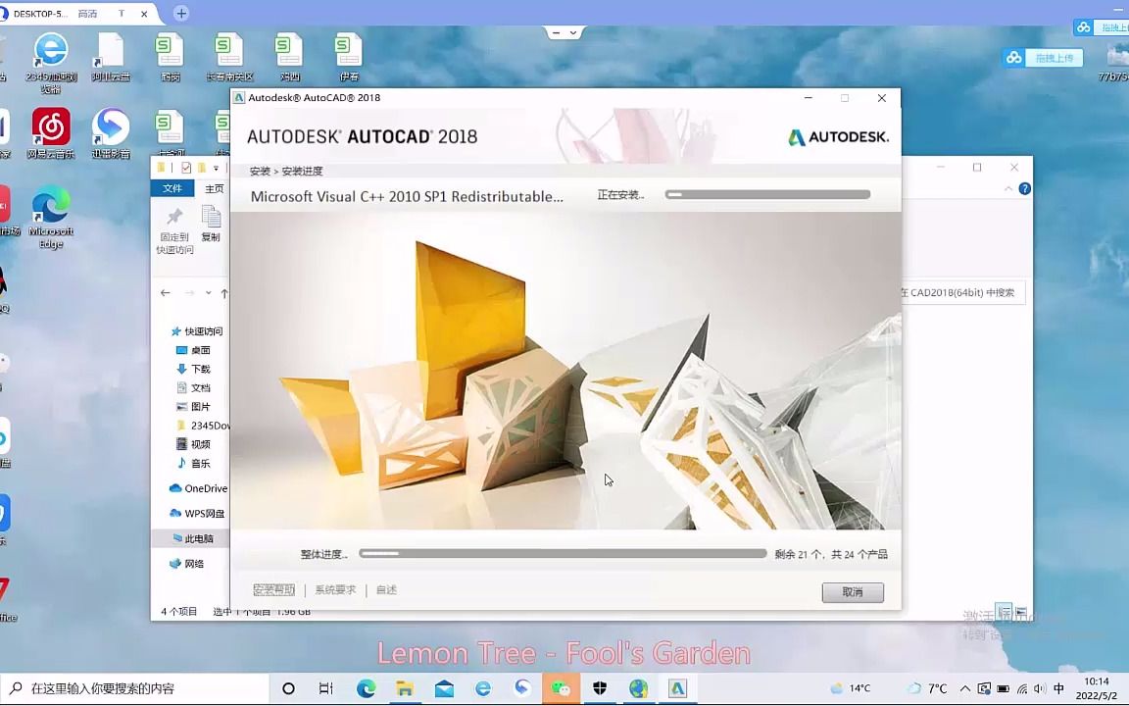Open Windows Security shield icon on taskbar

click(x=599, y=688)
